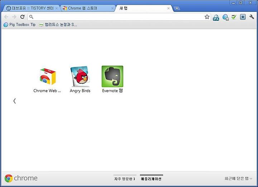
Task: Click the Evernote 웹 app label
Action: point(113,90)
